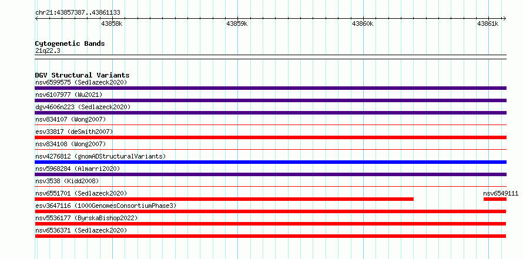Screen dimensions: 523x259
Task: Select the red bar under nsv5536177
Action: pyautogui.click(x=270, y=224)
